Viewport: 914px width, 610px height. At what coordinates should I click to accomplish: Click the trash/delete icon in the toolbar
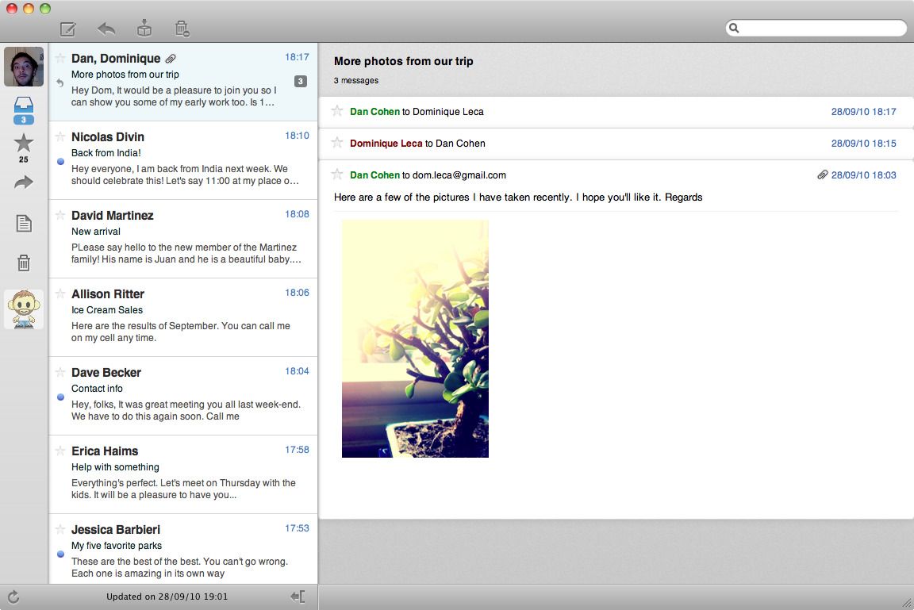pyautogui.click(x=182, y=28)
